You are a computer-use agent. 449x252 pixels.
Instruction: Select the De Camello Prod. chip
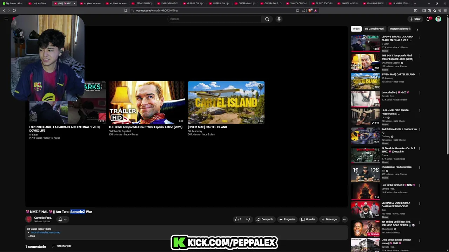point(375,29)
